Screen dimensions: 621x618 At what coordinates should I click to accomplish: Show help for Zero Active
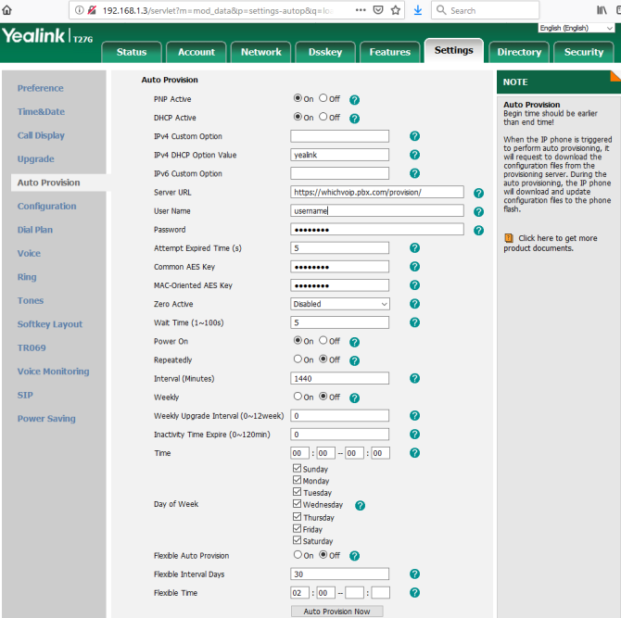point(414,304)
